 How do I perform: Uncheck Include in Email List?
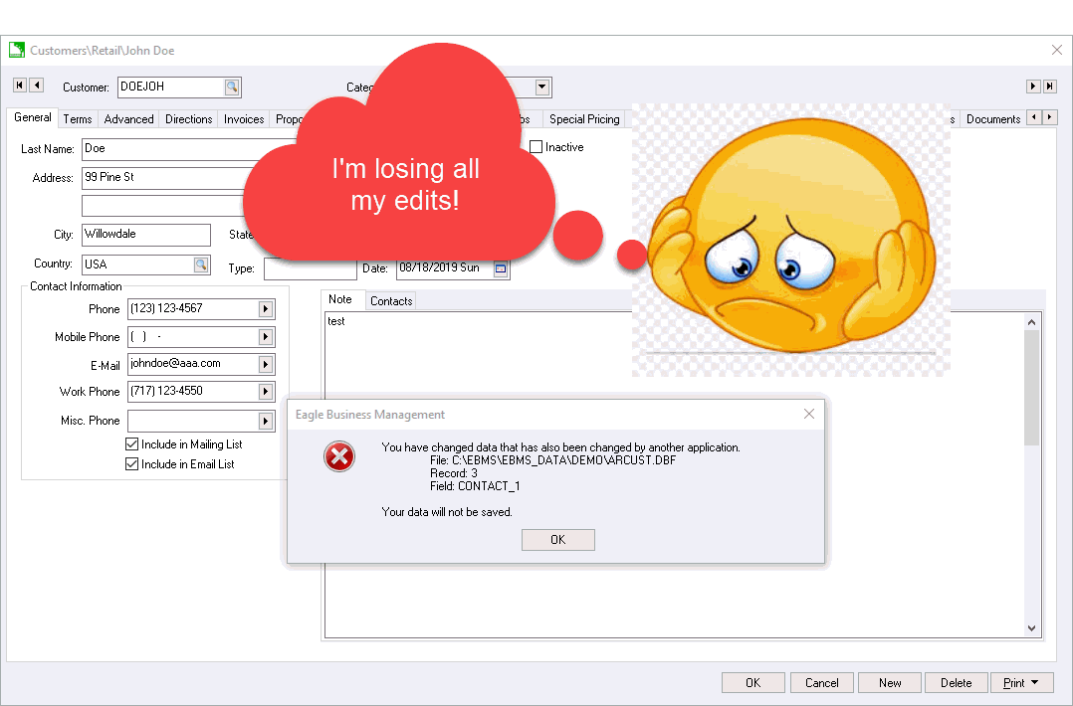tap(132, 464)
